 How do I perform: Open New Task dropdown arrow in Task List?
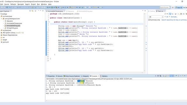[167, 14]
